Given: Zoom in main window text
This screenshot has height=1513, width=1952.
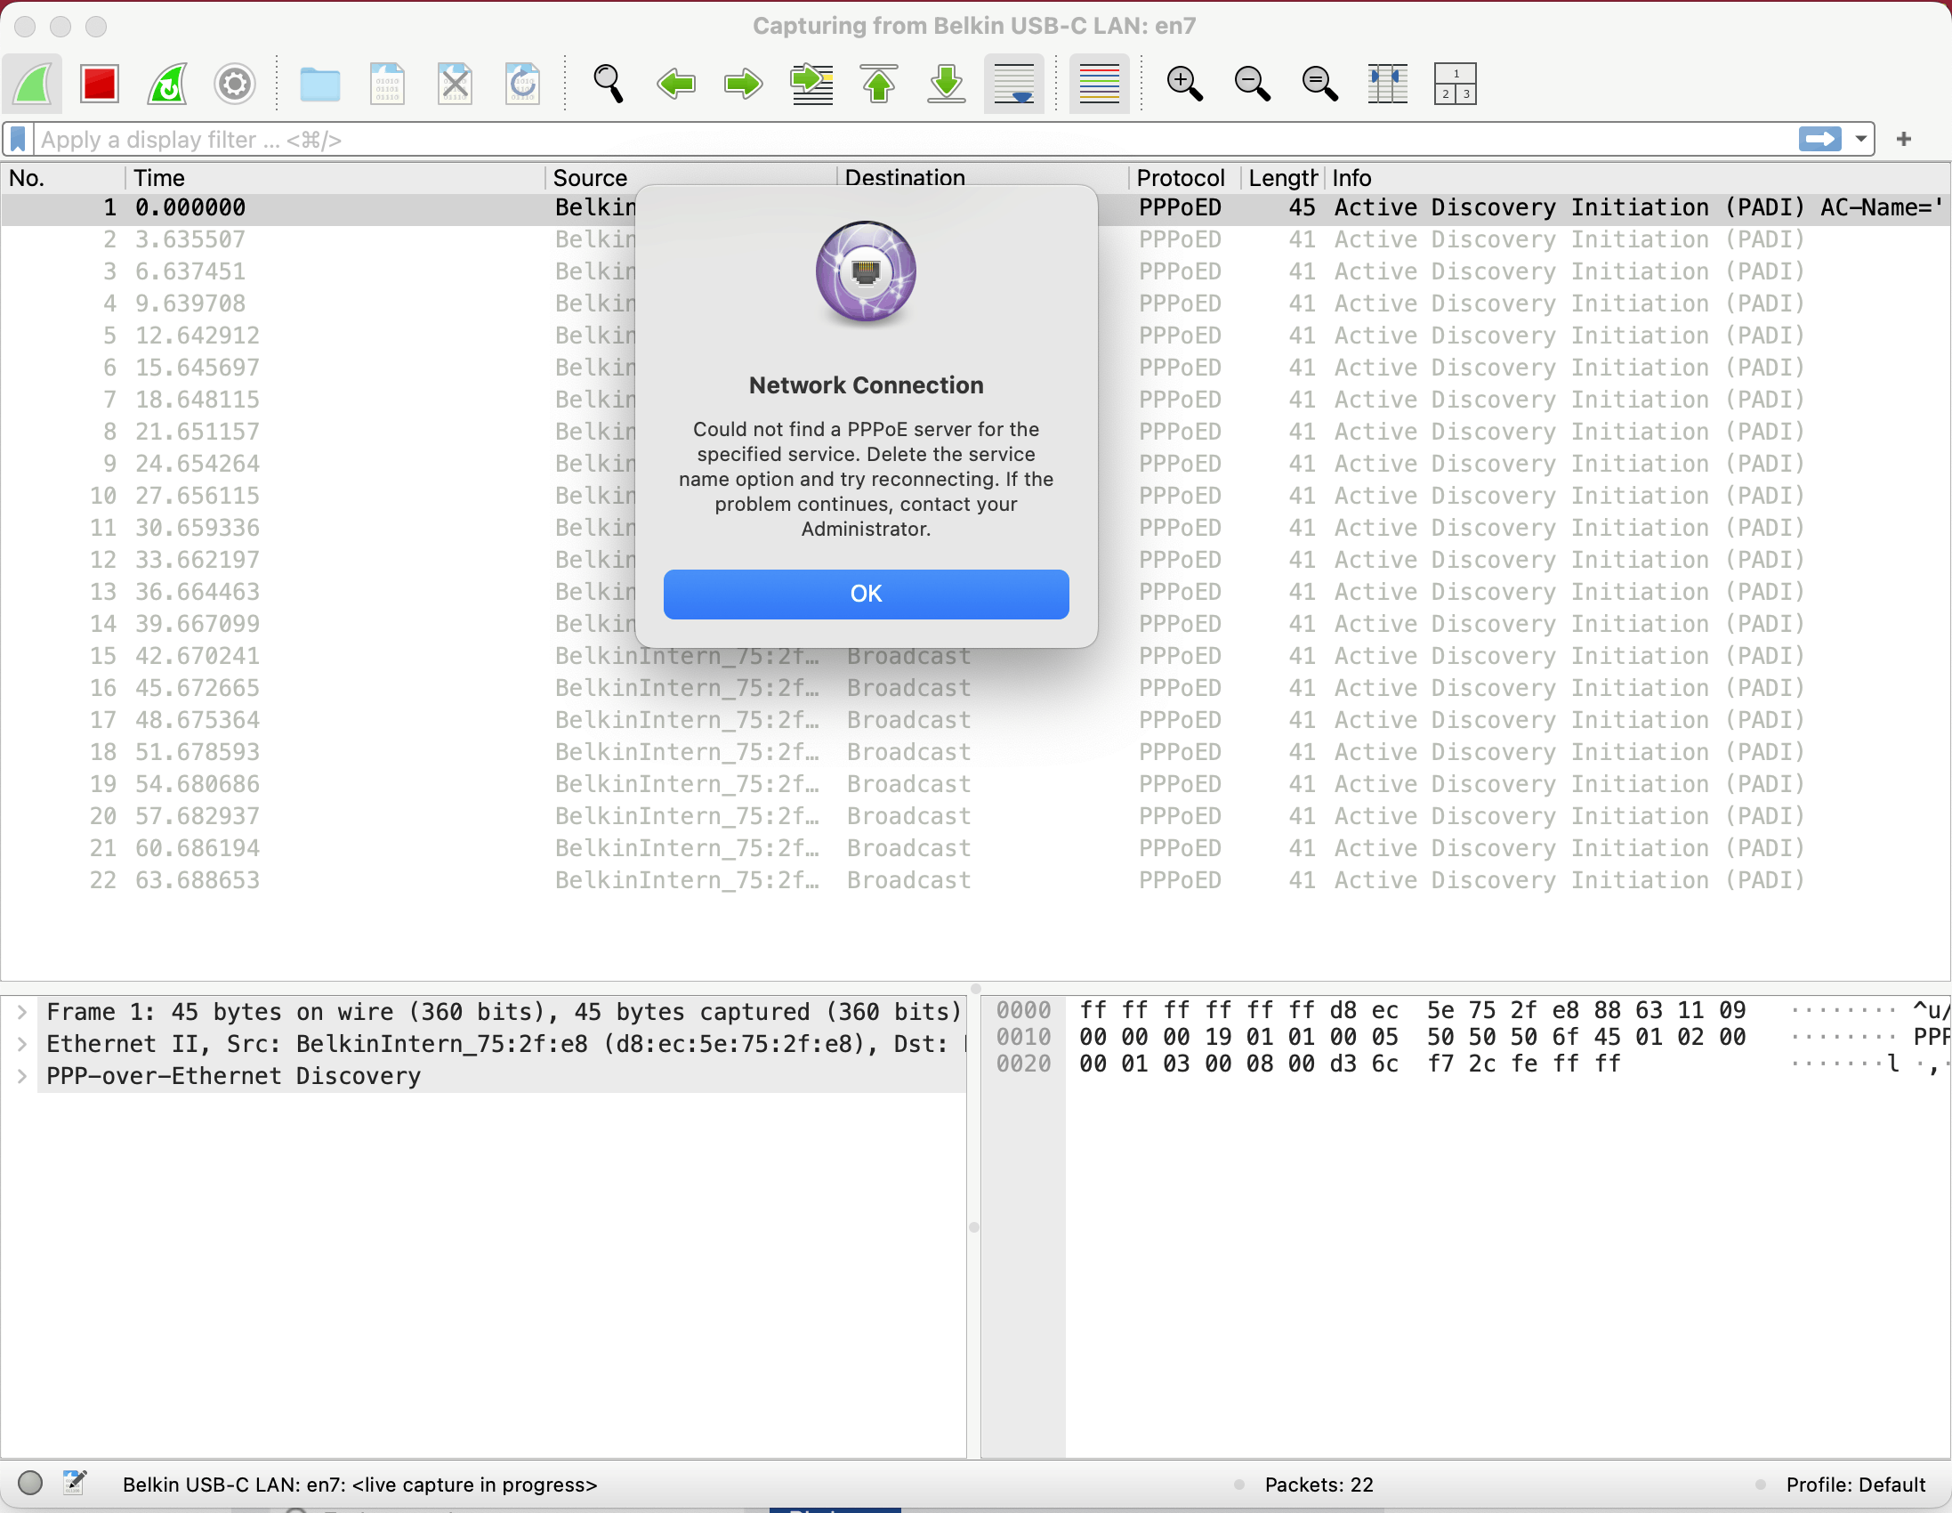Looking at the screenshot, I should (1185, 84).
